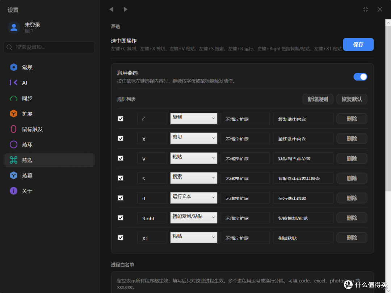Click the forward navigation arrow
The image size is (391, 293).
(125, 9)
